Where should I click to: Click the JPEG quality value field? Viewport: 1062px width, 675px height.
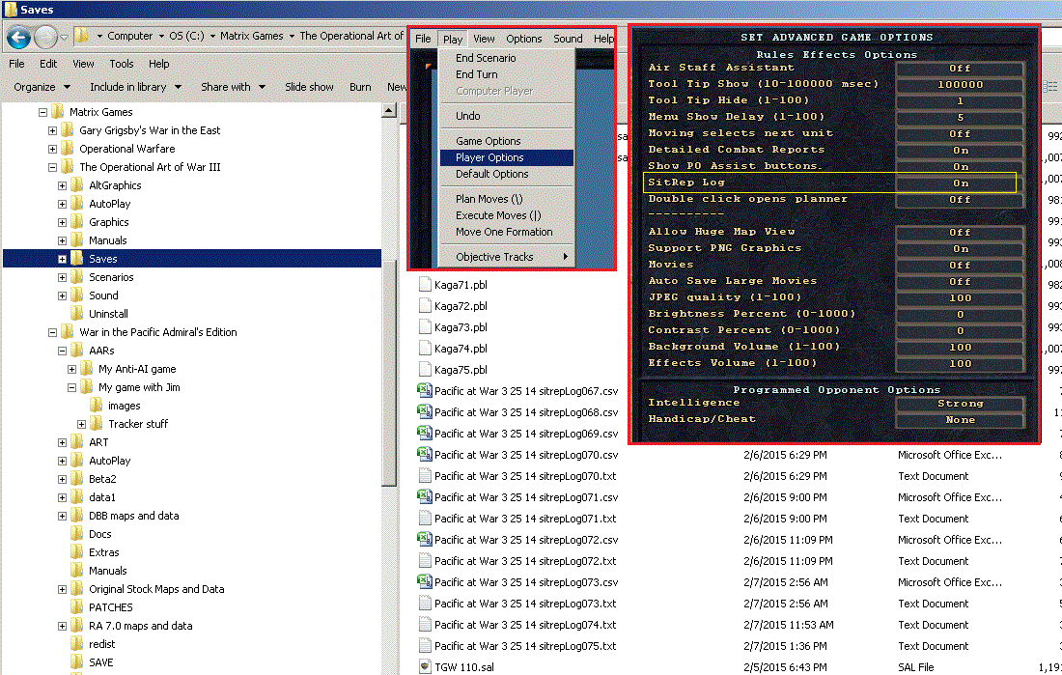959,297
